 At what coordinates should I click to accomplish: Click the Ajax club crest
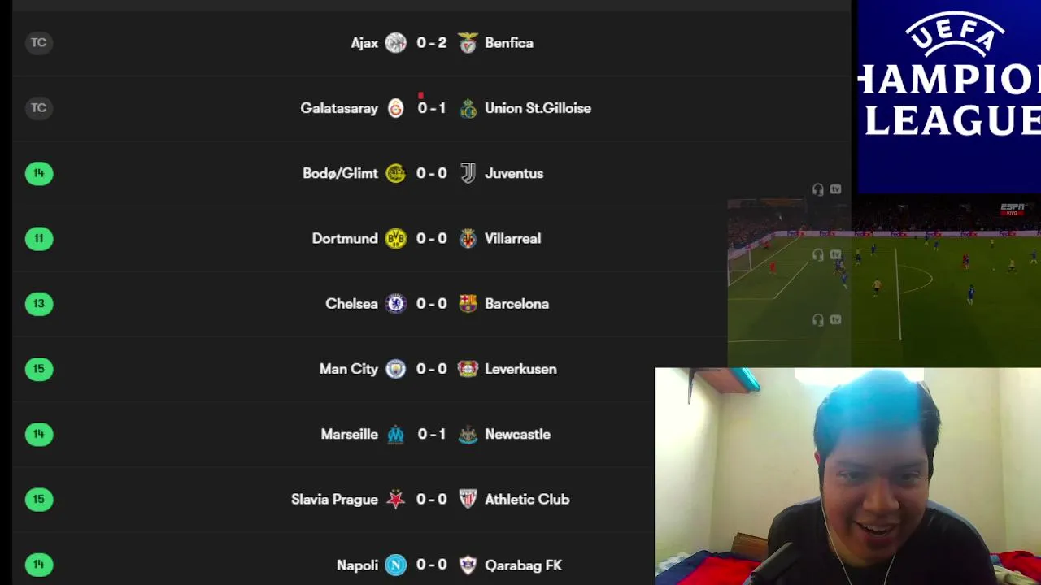click(x=395, y=43)
